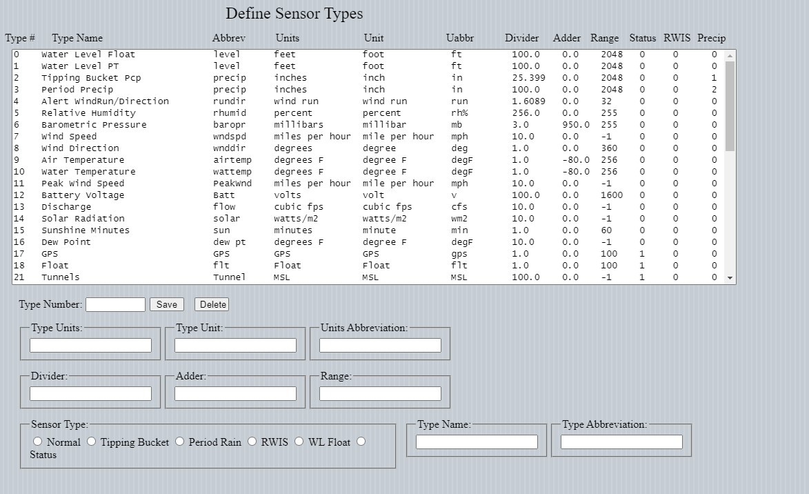Click the Divider input field
This screenshot has height=494, width=809.
(x=90, y=393)
